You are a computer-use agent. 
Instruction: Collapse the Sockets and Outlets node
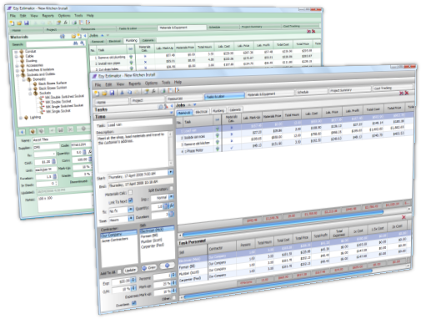pos(17,75)
